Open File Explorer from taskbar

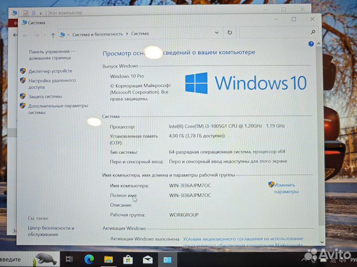(x=109, y=259)
